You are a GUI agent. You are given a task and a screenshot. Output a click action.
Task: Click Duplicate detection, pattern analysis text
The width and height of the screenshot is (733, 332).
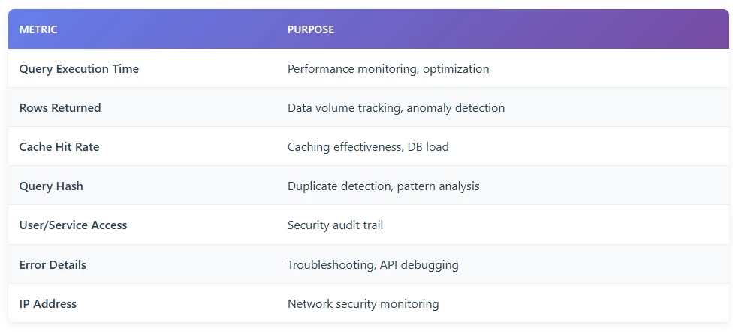click(383, 186)
